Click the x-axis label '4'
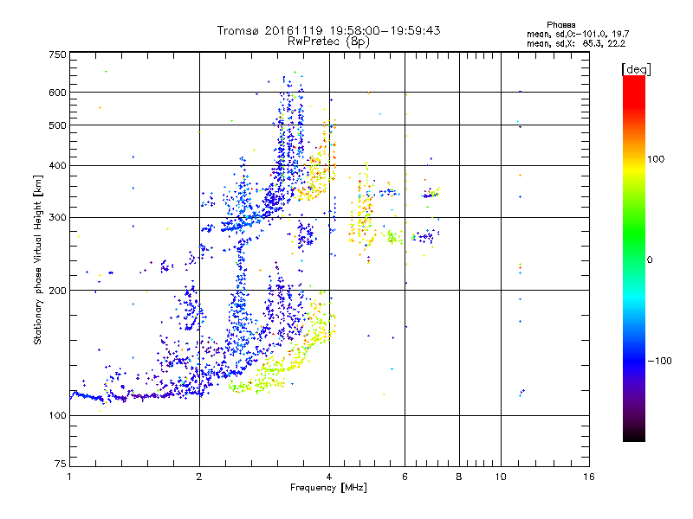 pos(329,477)
